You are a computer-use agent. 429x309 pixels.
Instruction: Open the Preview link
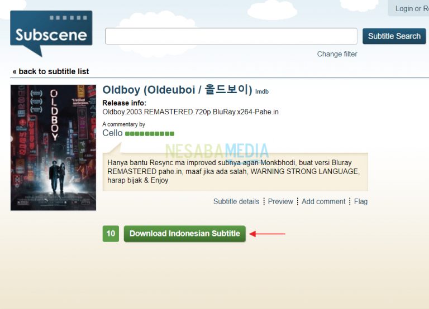pyautogui.click(x=280, y=201)
